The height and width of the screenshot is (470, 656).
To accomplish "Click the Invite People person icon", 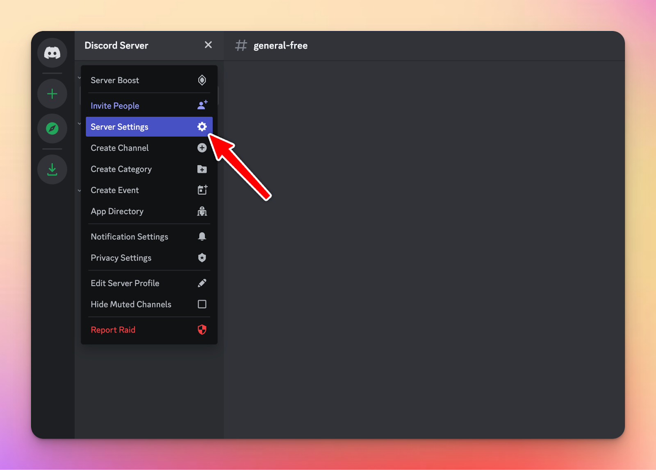I will click(202, 105).
